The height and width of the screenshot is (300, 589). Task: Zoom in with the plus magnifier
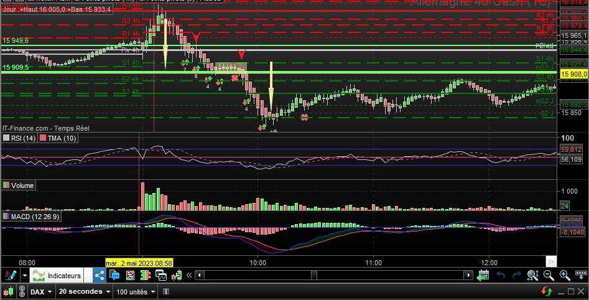click(565, 276)
